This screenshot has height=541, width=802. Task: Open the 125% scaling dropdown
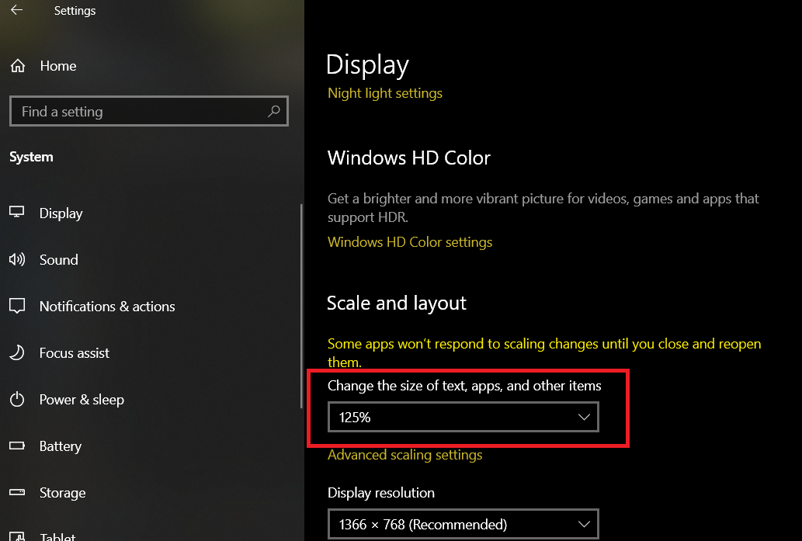(x=463, y=417)
